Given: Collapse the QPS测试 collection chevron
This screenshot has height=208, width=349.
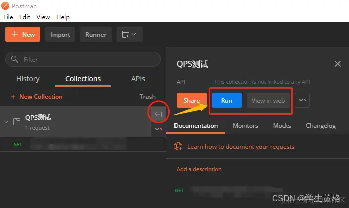Looking at the screenshot, I should pos(6,122).
